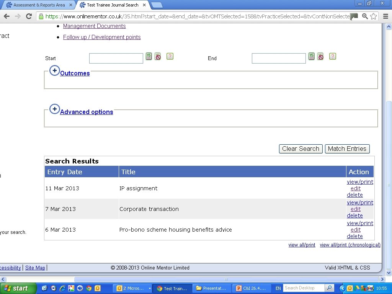Open help for Start date
This screenshot has width=392, height=294.
point(170,56)
